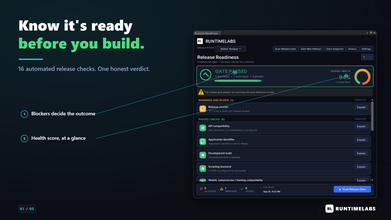Click Scan Release Gate in top toolbar
391x220 pixels.
pos(285,49)
